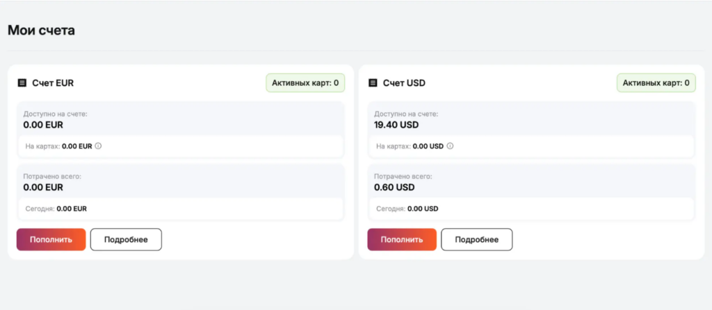
Task: Open Подробнее for the USD account
Action: [x=477, y=239]
